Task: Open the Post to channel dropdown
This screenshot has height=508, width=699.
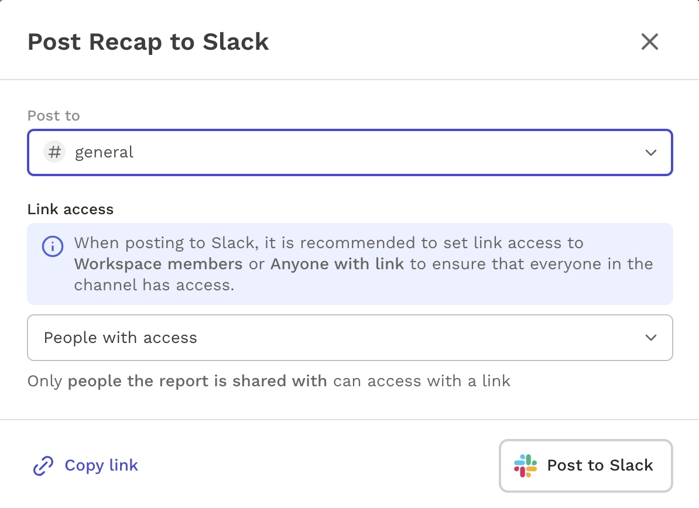Action: coord(350,152)
